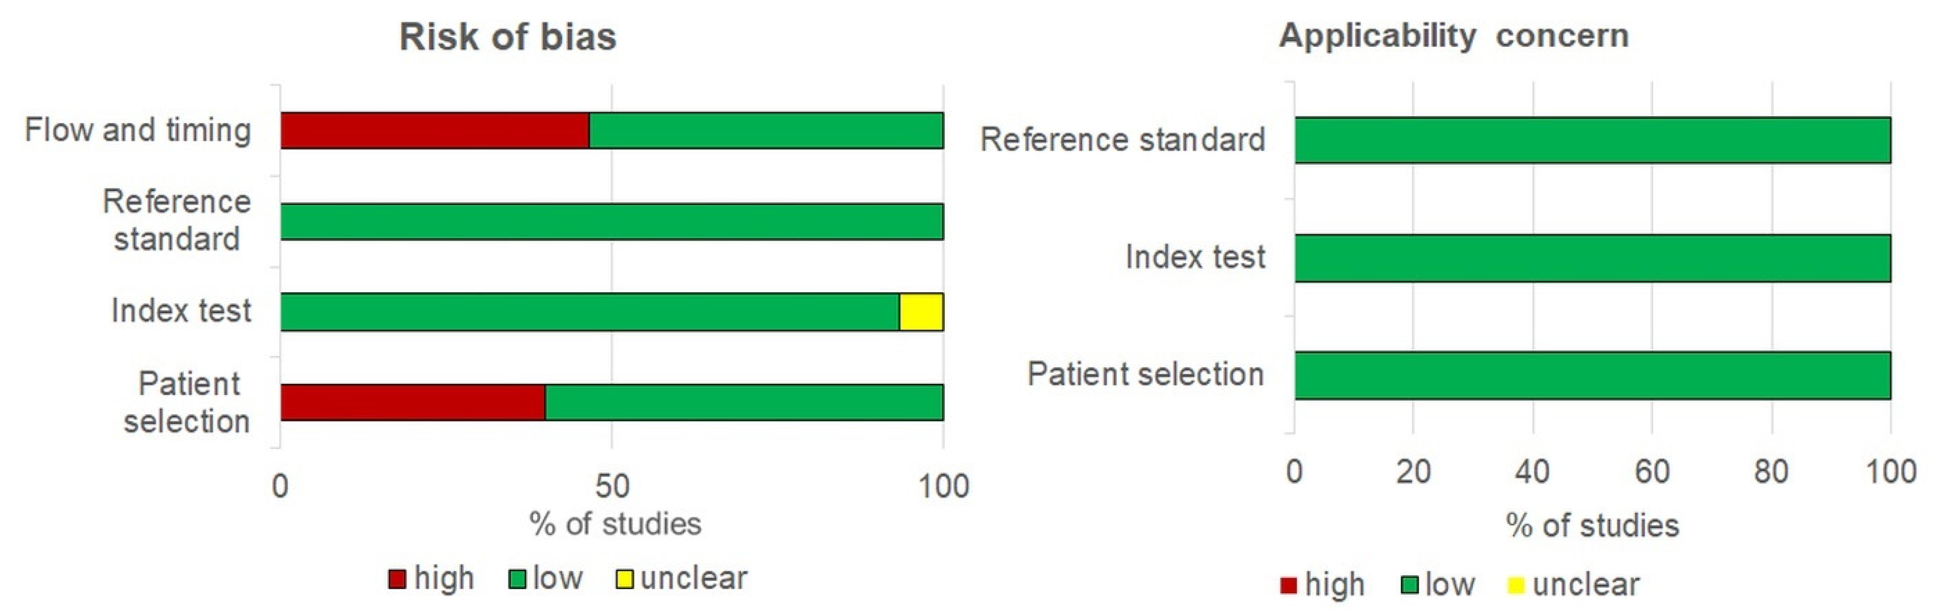
Task: Click the green segment of Patient selection risk bar
Action: click(744, 403)
